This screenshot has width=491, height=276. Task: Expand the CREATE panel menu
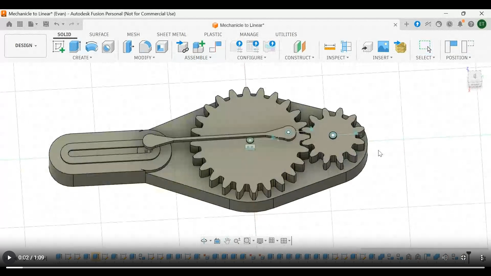coord(82,58)
